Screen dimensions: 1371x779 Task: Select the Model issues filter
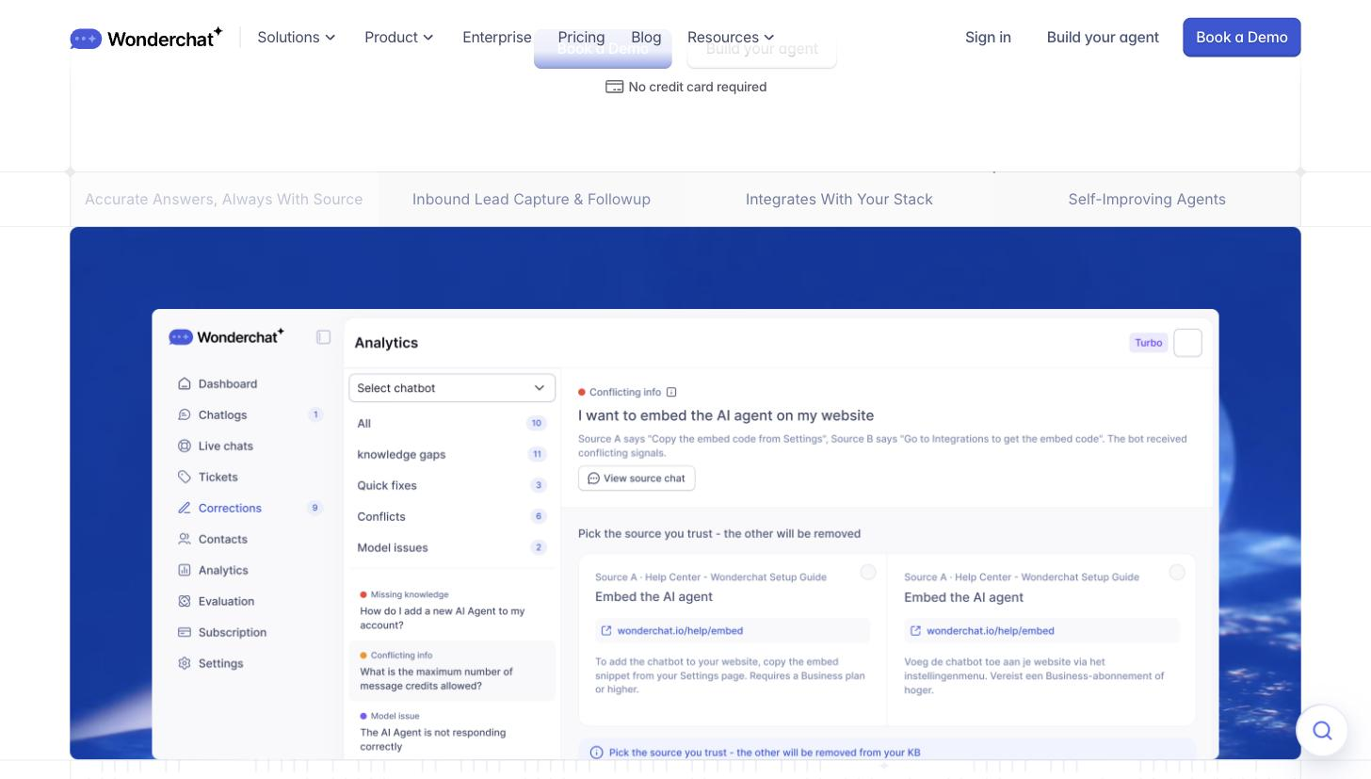click(452, 548)
